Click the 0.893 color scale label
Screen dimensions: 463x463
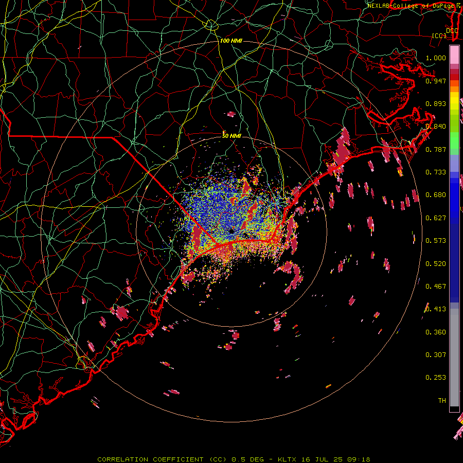pos(436,103)
